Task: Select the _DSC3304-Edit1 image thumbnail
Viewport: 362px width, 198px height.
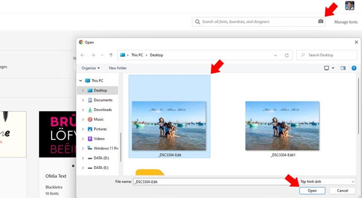Action: pos(282,126)
